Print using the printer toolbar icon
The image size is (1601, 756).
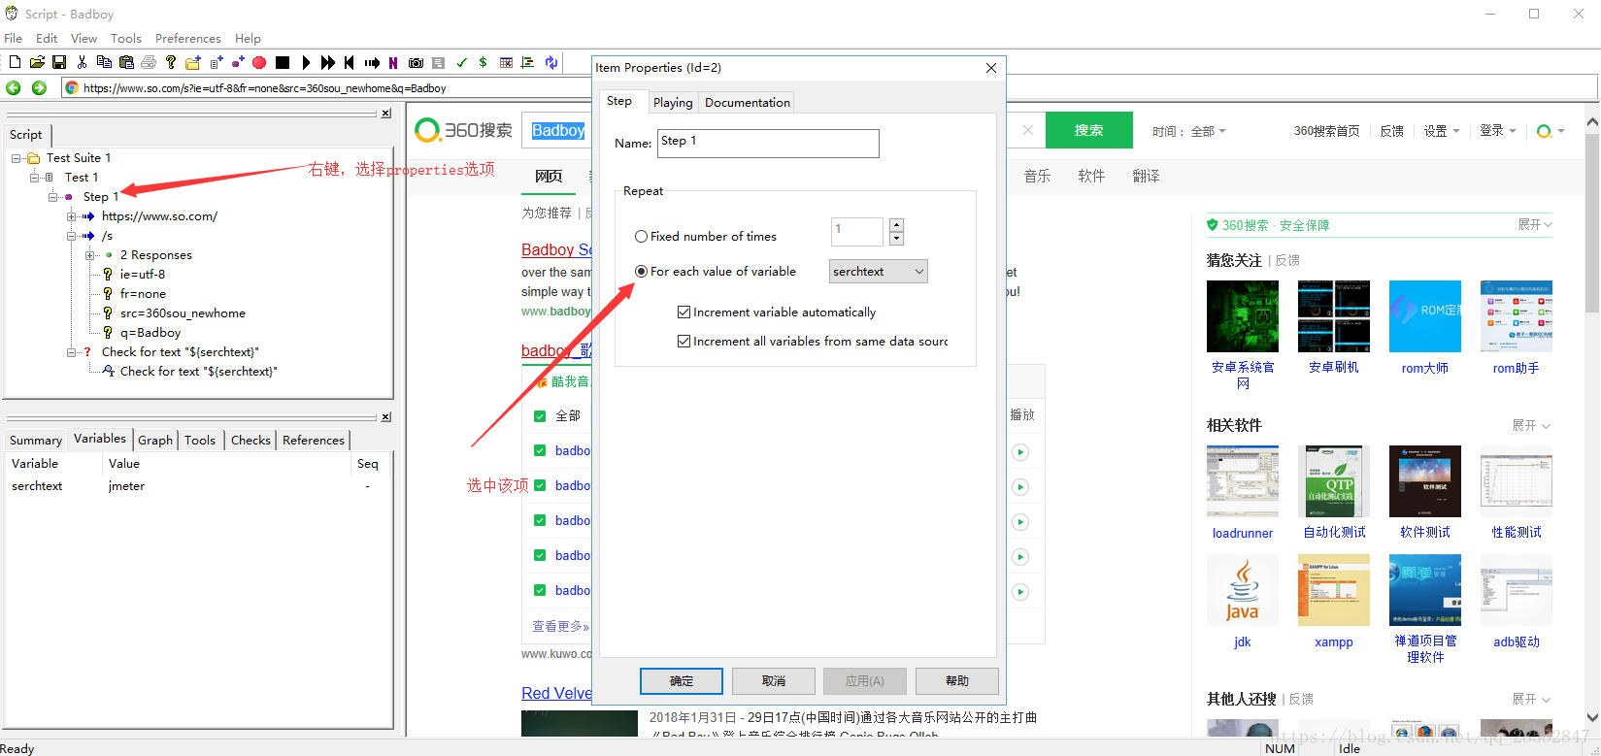[x=149, y=62]
